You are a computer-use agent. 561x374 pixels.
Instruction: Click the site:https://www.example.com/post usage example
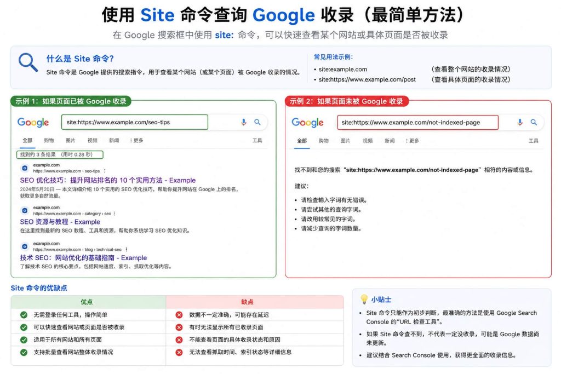[x=367, y=79]
